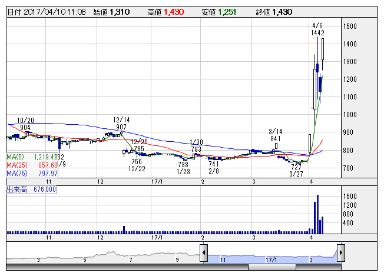The height and width of the screenshot is (276, 384).
Task: Click the 1/30 783 high marker
Action: (x=196, y=146)
